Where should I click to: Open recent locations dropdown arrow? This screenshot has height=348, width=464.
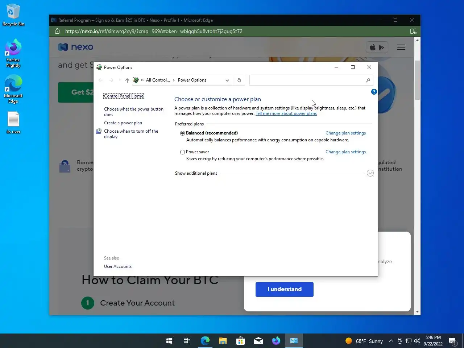pyautogui.click(x=120, y=80)
